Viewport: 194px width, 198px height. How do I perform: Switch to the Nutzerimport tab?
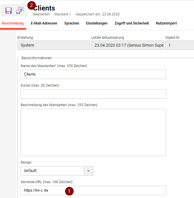(166, 23)
